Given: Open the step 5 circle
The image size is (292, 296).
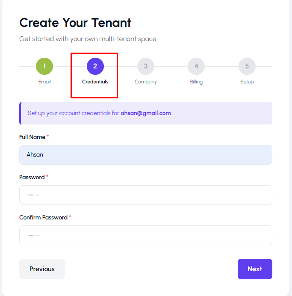Looking at the screenshot, I should pyautogui.click(x=247, y=66).
